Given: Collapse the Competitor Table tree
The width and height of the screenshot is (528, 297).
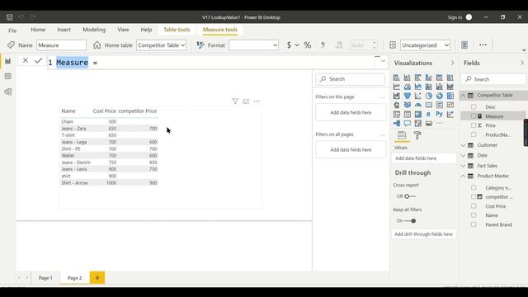Looking at the screenshot, I should [x=464, y=96].
